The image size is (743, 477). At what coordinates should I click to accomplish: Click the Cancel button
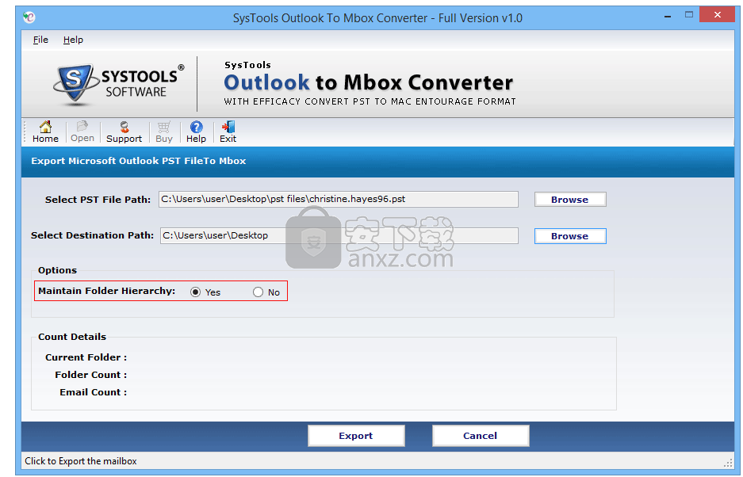click(x=480, y=436)
